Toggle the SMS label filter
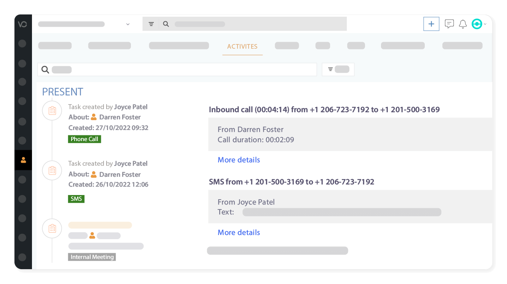 click(76, 198)
